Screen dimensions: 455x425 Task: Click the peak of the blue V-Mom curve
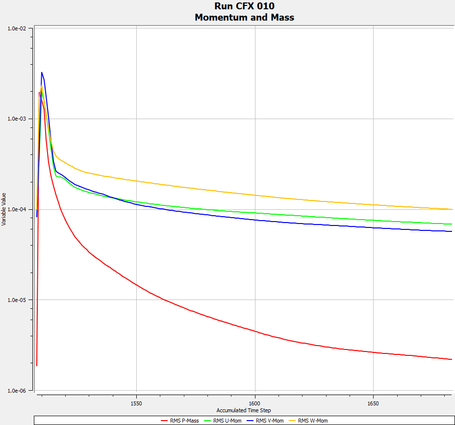42,73
